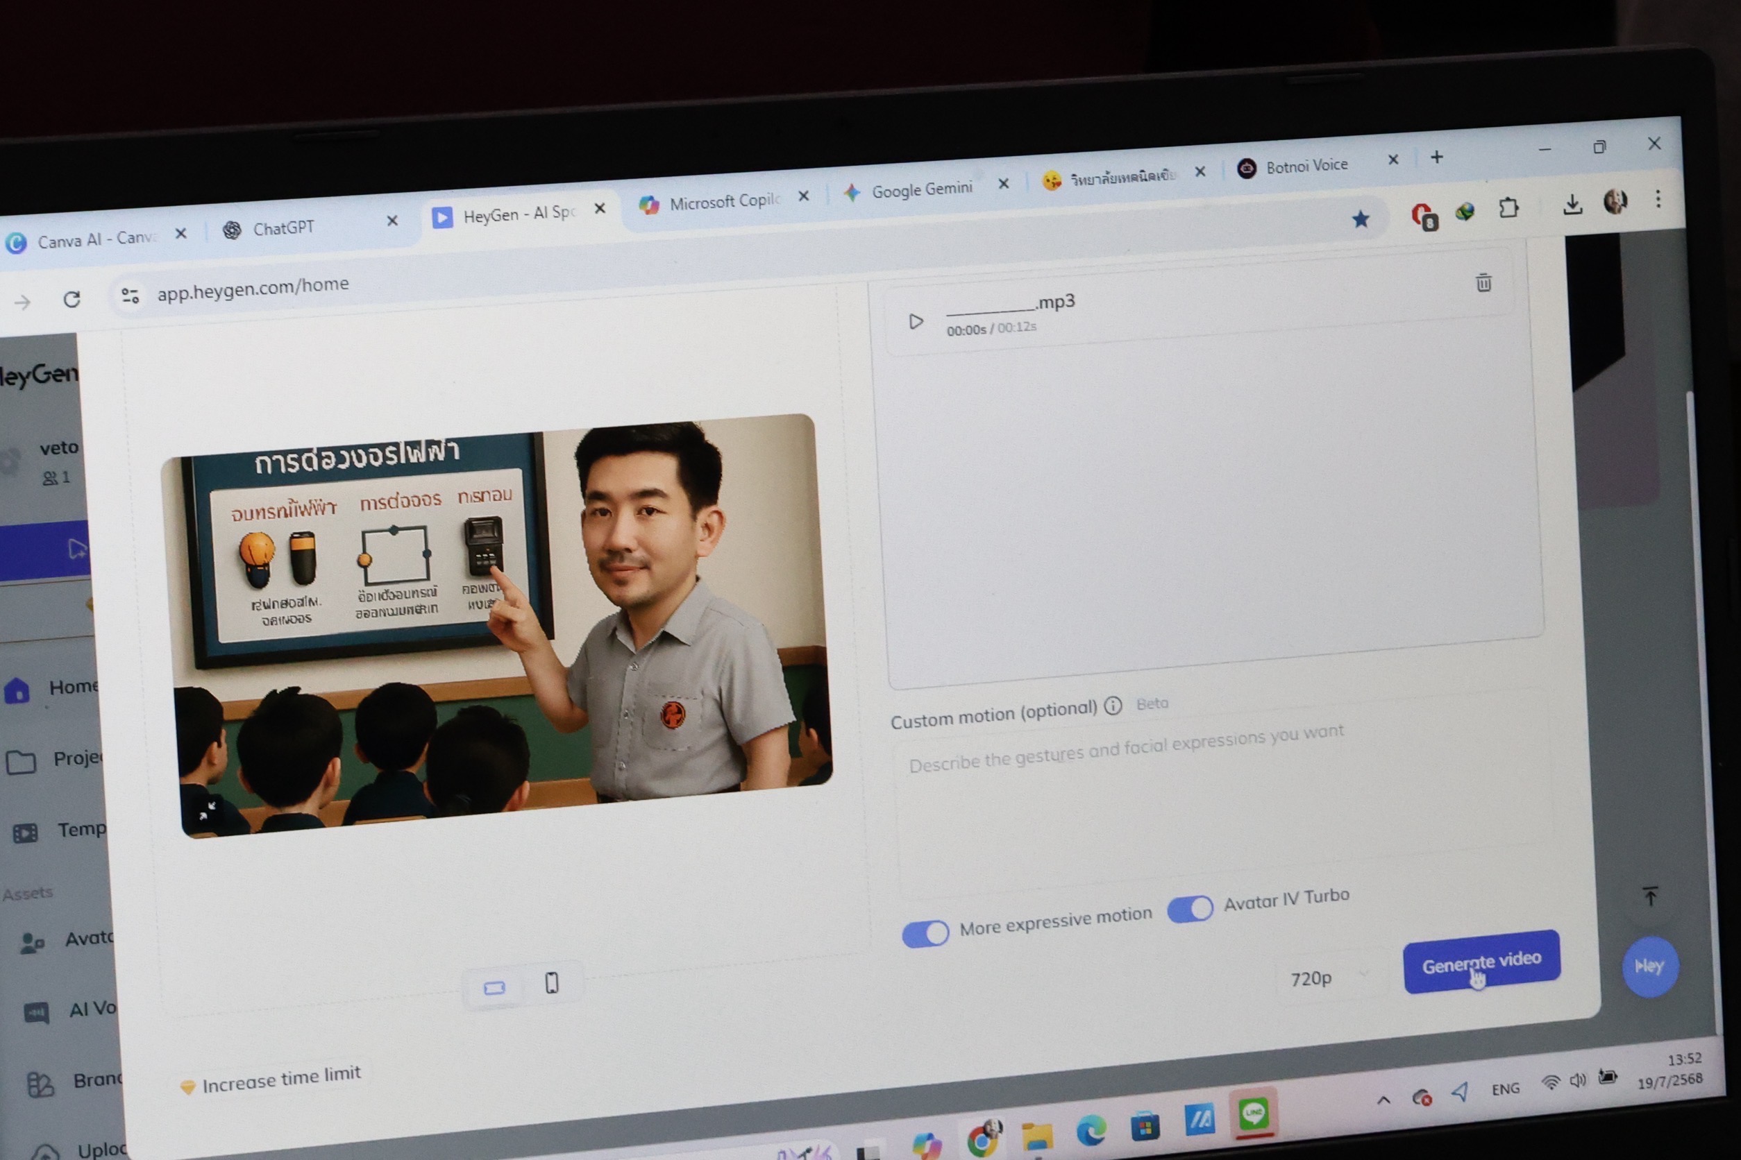Reload the HeyGen page
1741x1160 pixels.
coord(72,299)
